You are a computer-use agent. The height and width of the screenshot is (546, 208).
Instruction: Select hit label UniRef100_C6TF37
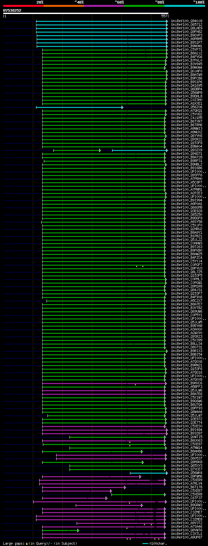pyautogui.click(x=187, y=498)
